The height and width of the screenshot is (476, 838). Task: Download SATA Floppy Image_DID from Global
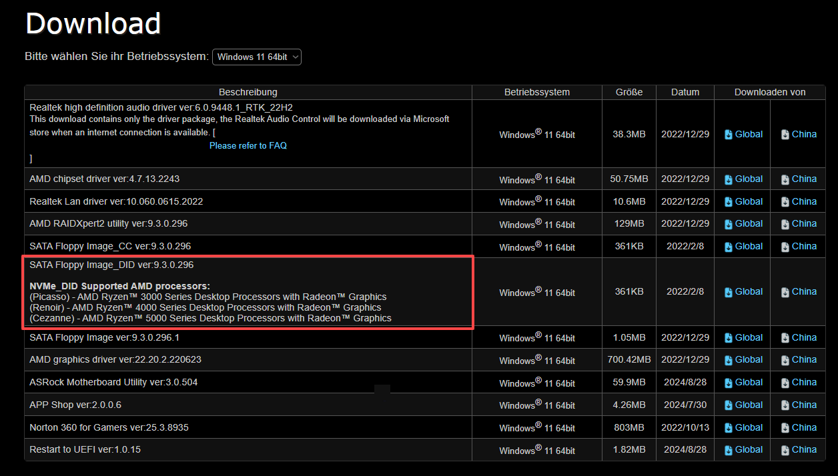743,291
